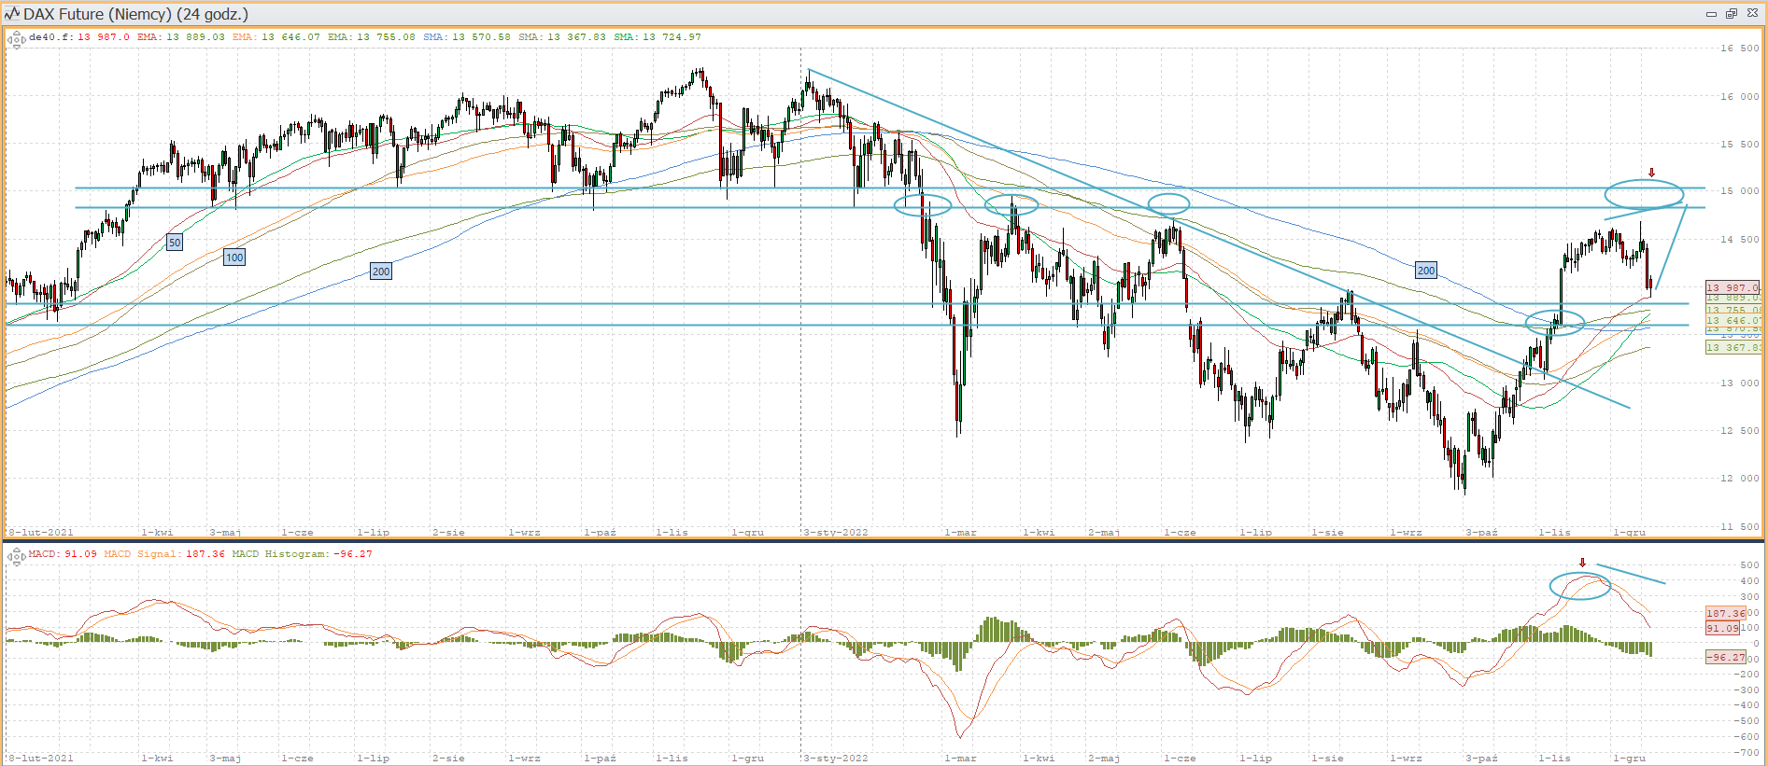The height and width of the screenshot is (766, 1768).
Task: Restore down the DAX Future chart window
Action: (1731, 14)
